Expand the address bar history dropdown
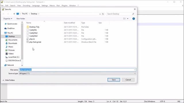Image resolution: width=184 pixels, height=103 pixels. [x=100, y=14]
